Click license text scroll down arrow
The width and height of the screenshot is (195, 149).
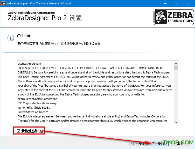coord(176,122)
